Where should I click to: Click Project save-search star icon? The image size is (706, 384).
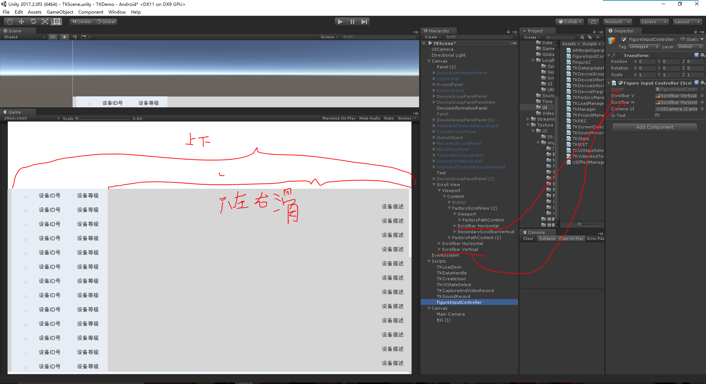598,37
